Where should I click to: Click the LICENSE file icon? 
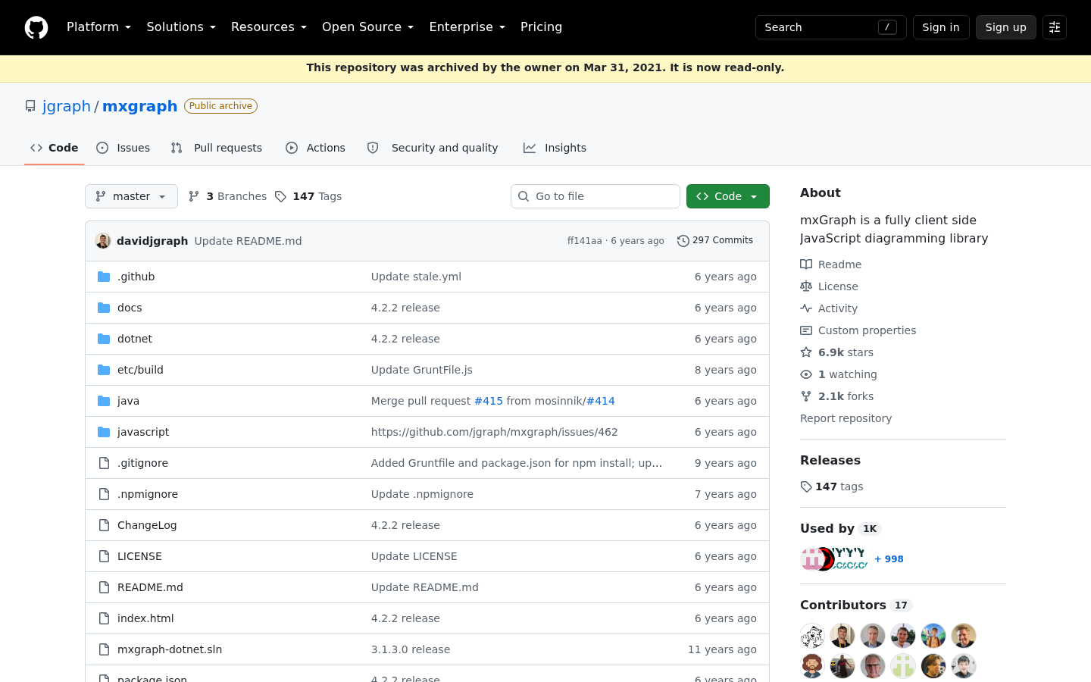pyautogui.click(x=104, y=556)
